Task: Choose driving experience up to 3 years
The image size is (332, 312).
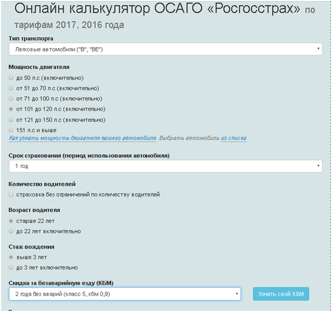Action: pos(12,268)
